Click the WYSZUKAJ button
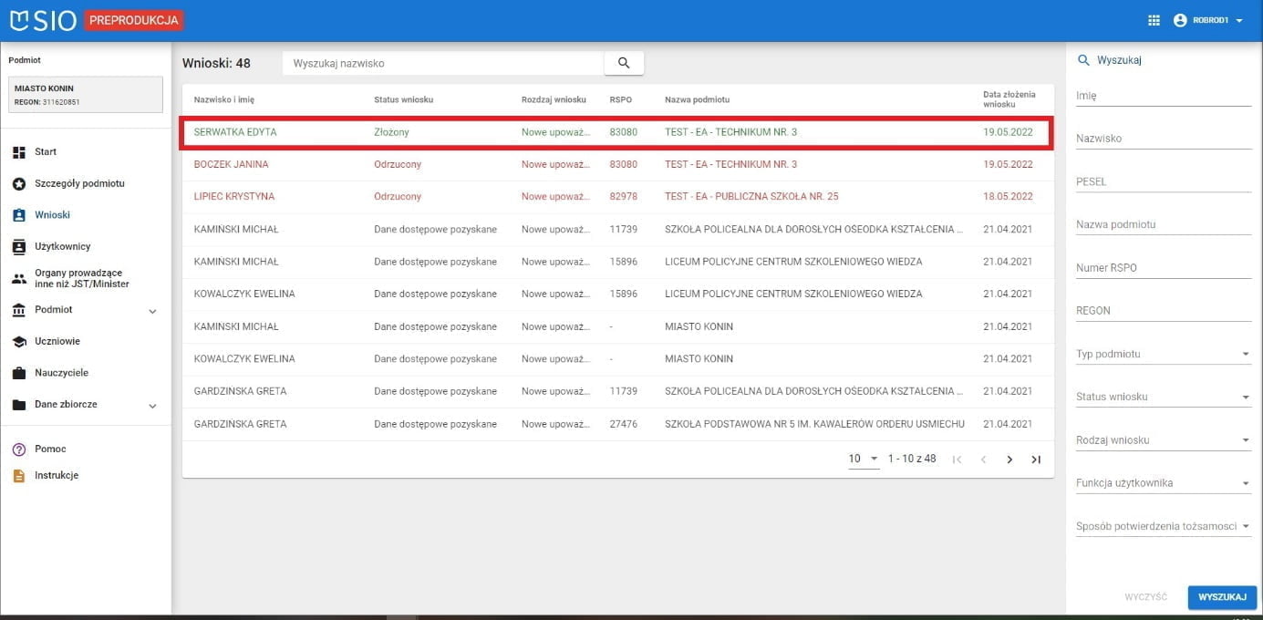This screenshot has width=1263, height=620. click(1222, 597)
